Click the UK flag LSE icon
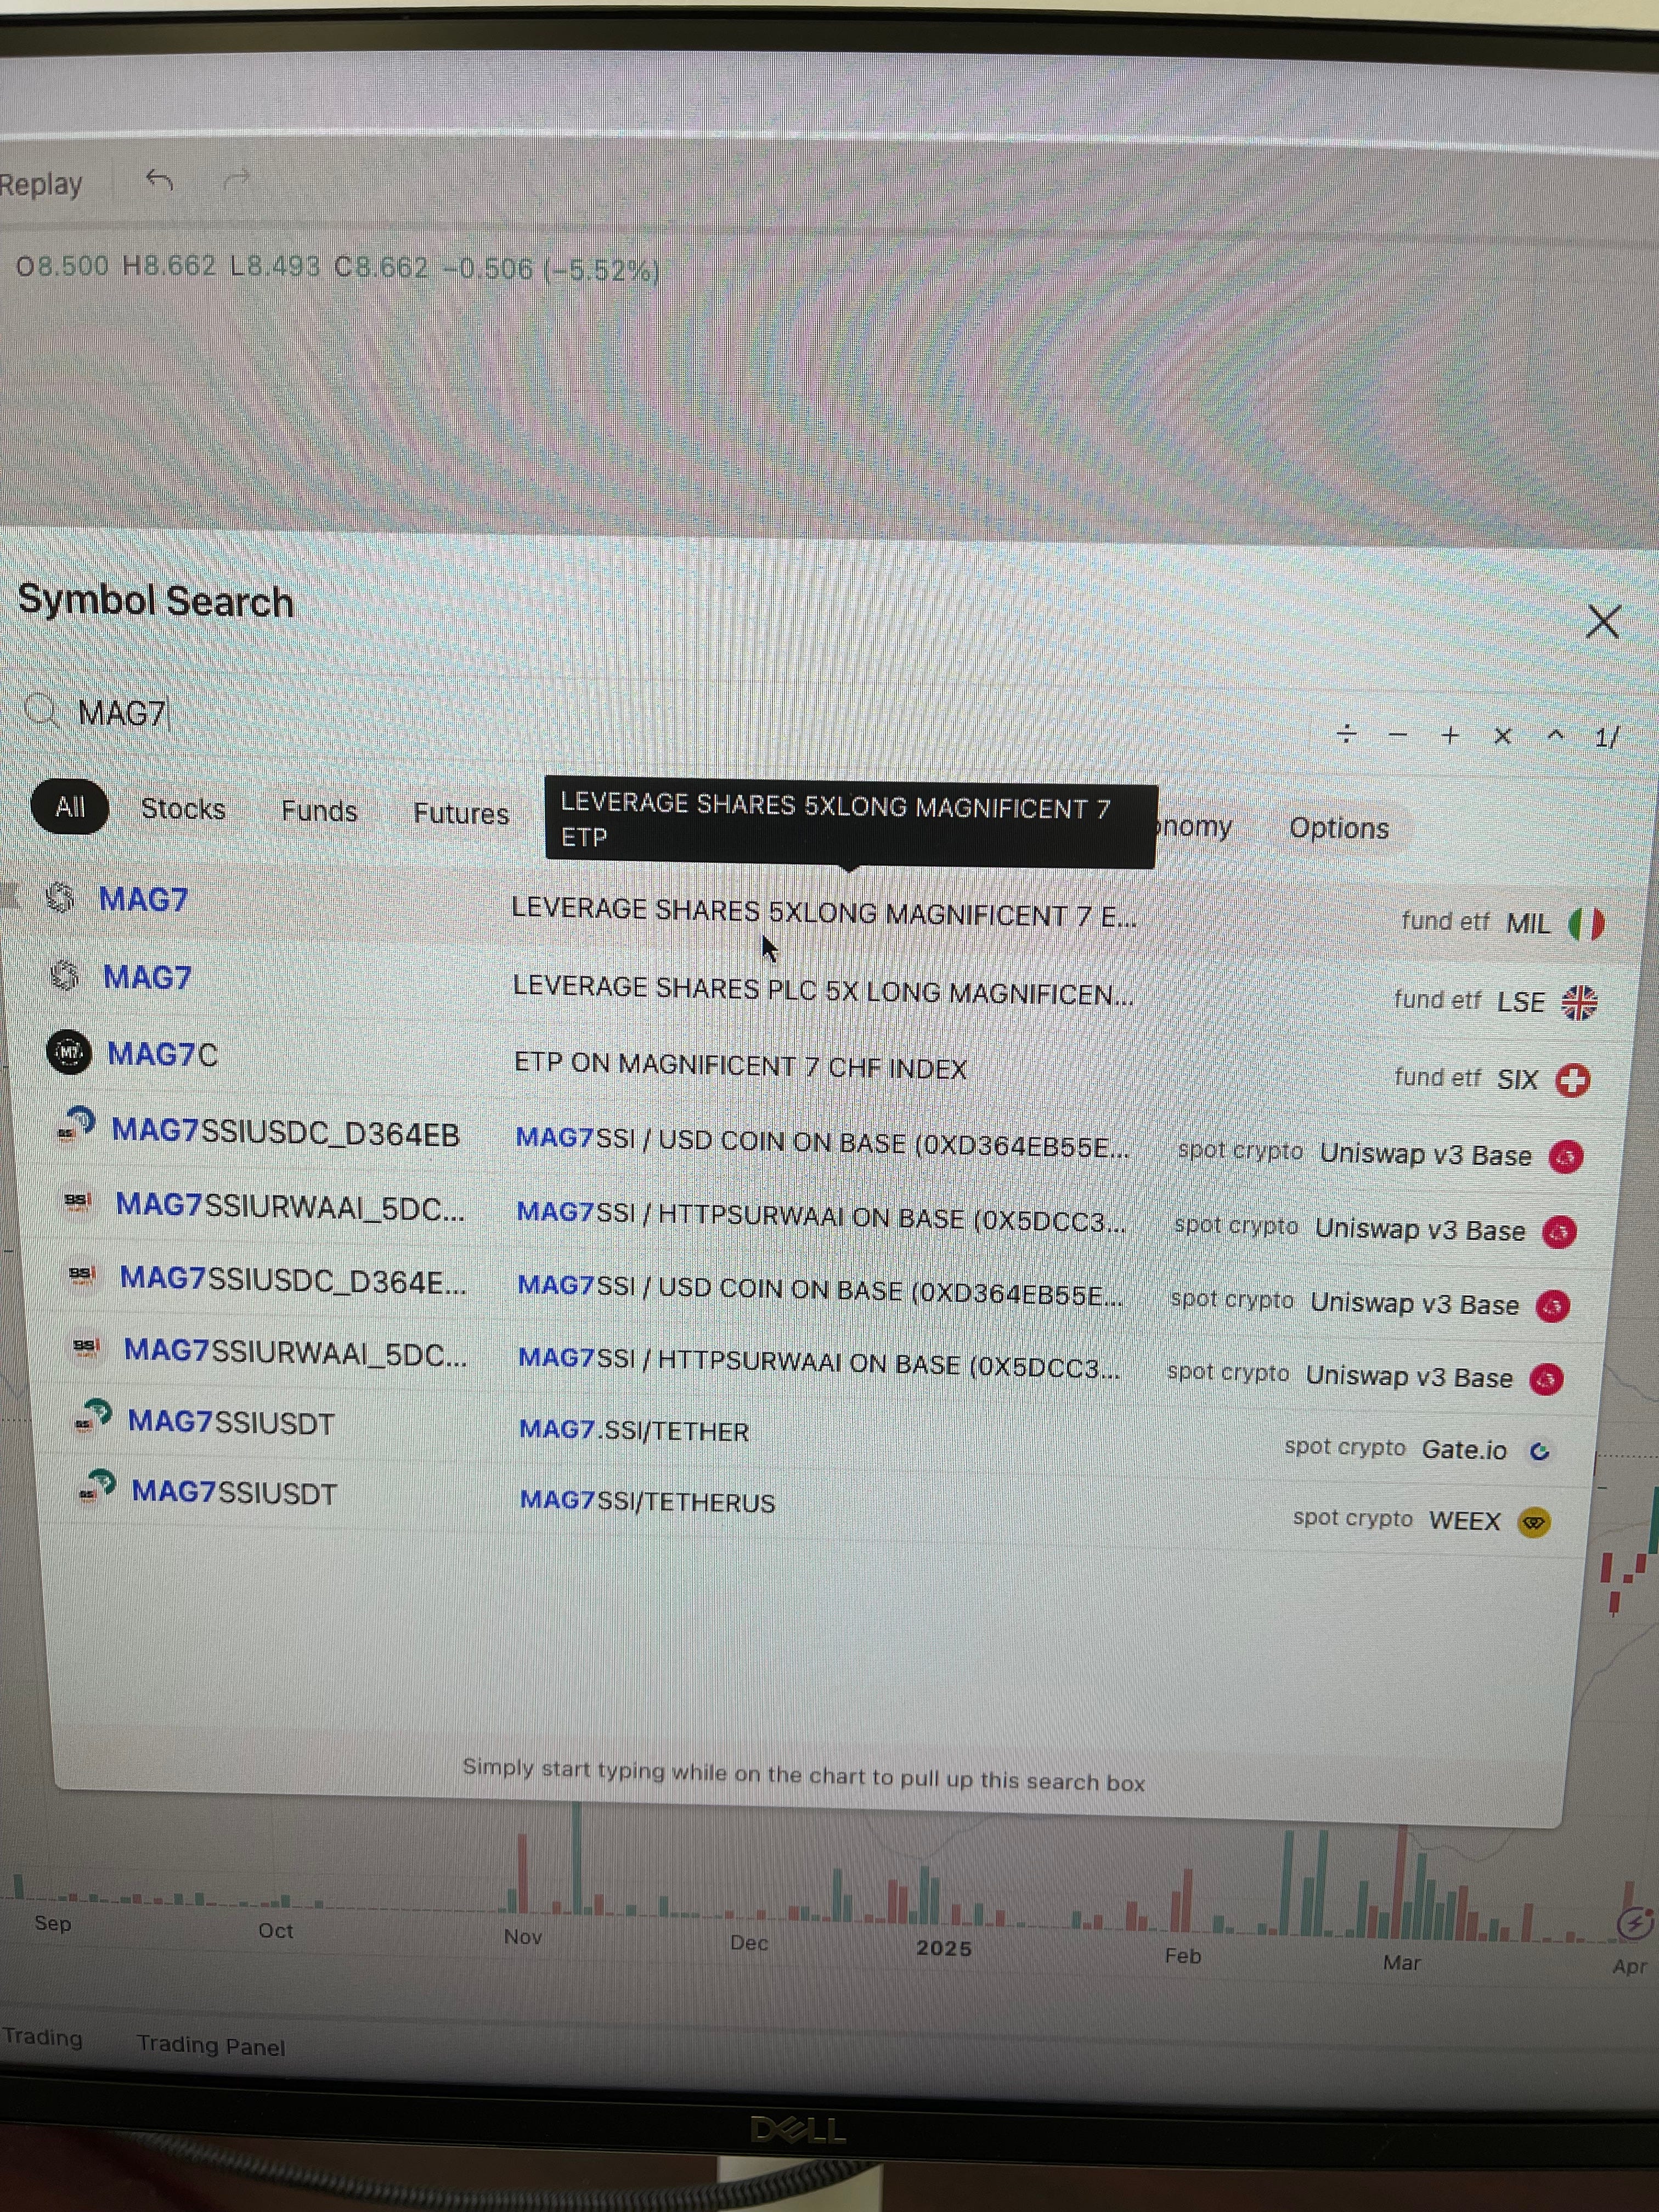Image resolution: width=1659 pixels, height=2212 pixels. (1579, 1002)
